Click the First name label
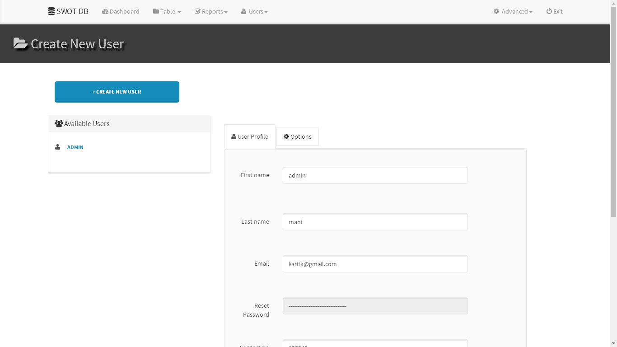The height and width of the screenshot is (347, 617). pyautogui.click(x=255, y=175)
